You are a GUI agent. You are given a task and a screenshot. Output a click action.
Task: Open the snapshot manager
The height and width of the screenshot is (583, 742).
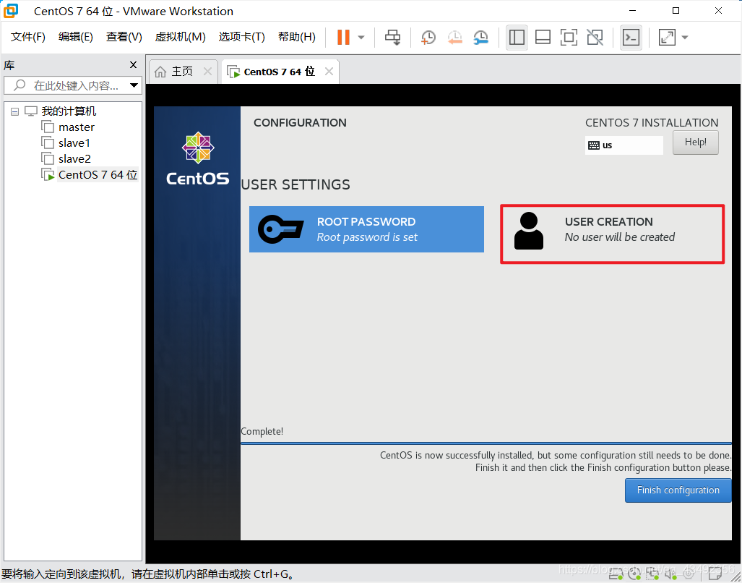[x=480, y=38]
